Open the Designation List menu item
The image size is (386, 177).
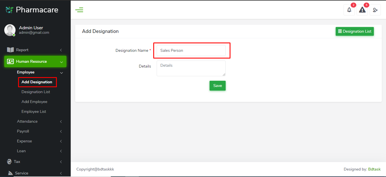coord(36,92)
